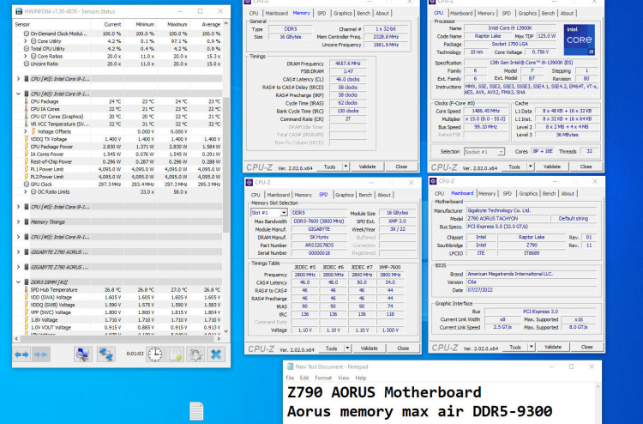Open the File menu in Notepad
The width and height of the screenshot is (643, 424).
[x=291, y=378]
